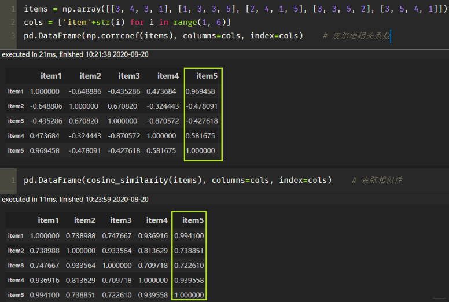Click 0.722610 in item3 row, item5 column
The width and height of the screenshot is (449, 302).
[x=189, y=266]
